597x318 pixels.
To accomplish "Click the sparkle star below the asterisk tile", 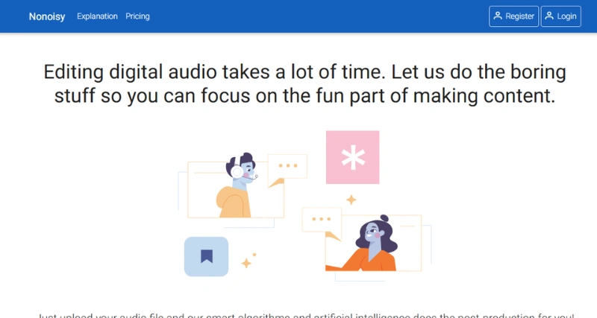I will 351,200.
